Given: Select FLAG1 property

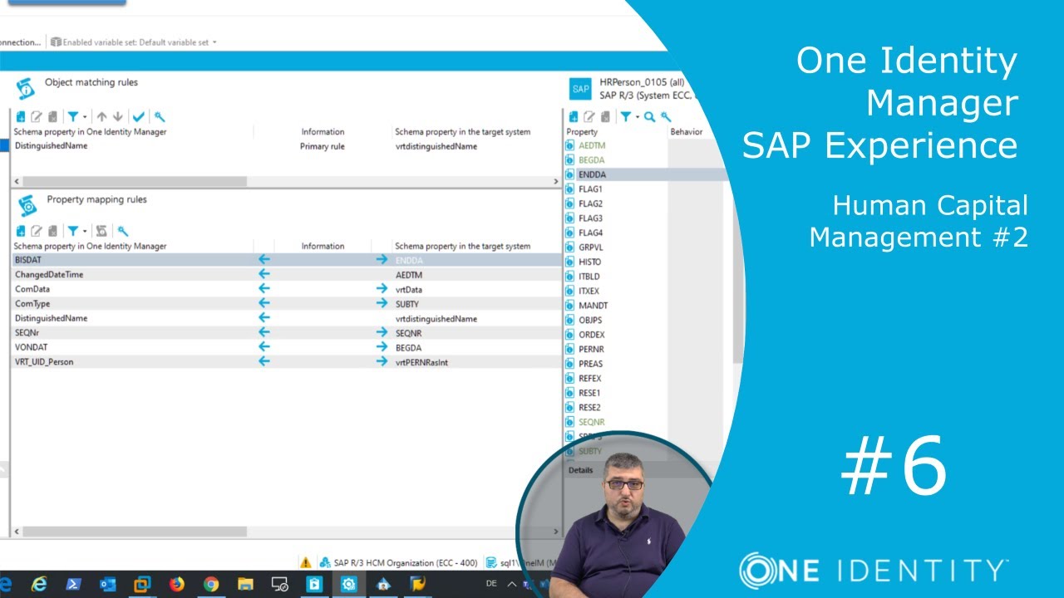Looking at the screenshot, I should tap(590, 189).
